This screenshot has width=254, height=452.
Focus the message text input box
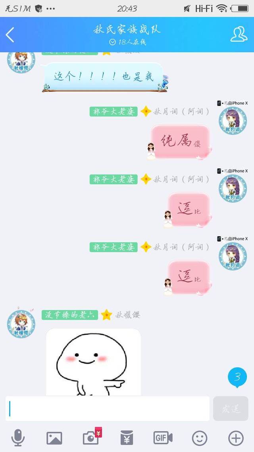tap(108, 408)
